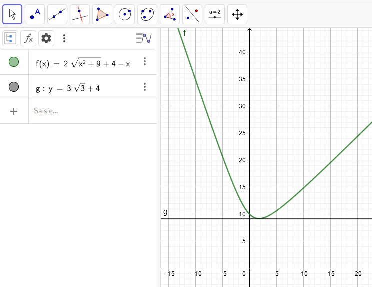This screenshot has height=287, width=372.
Task: Select Circle with center through point tool
Action: [x=125, y=14]
